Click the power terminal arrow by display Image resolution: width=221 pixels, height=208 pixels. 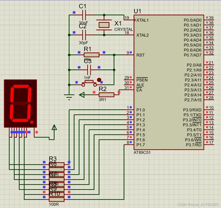[54, 127]
